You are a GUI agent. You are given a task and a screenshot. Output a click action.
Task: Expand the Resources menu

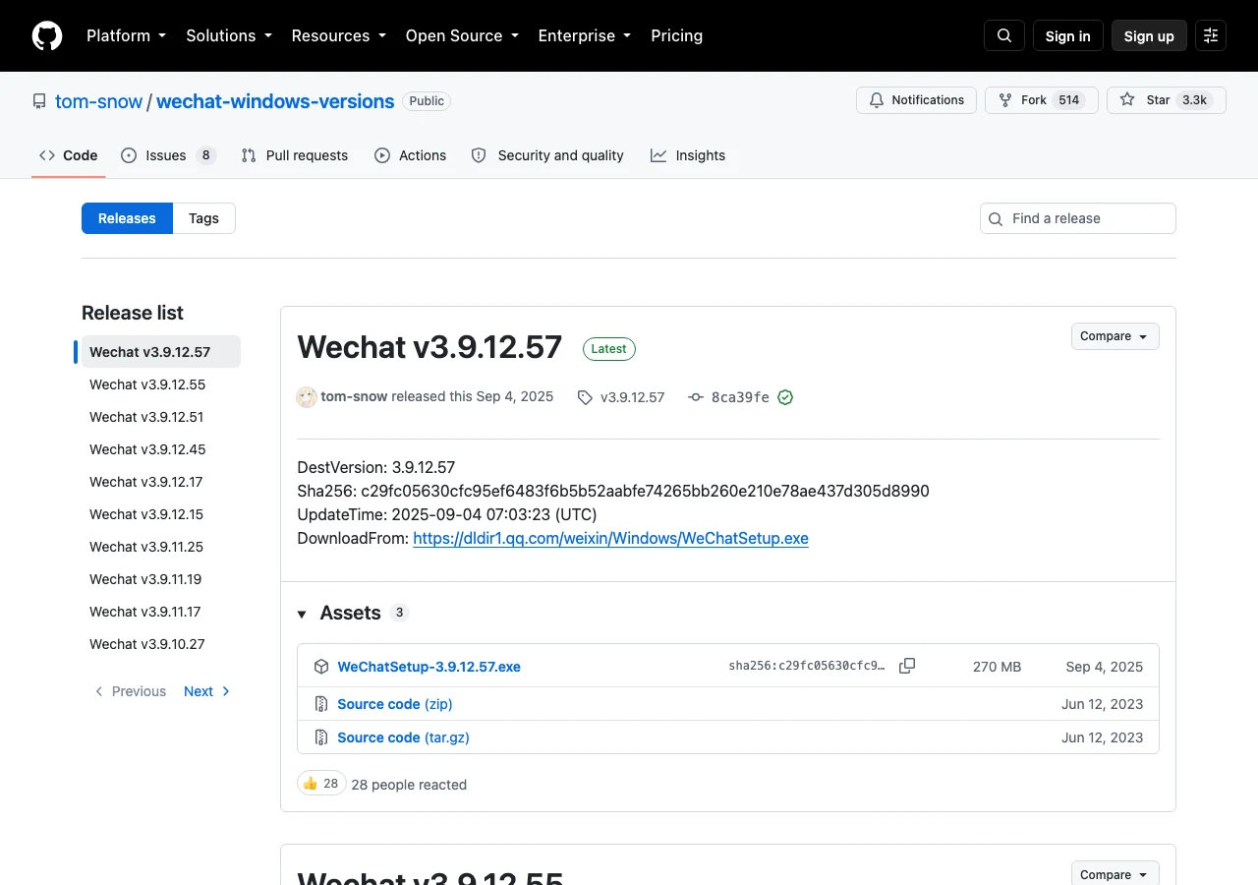(x=338, y=35)
